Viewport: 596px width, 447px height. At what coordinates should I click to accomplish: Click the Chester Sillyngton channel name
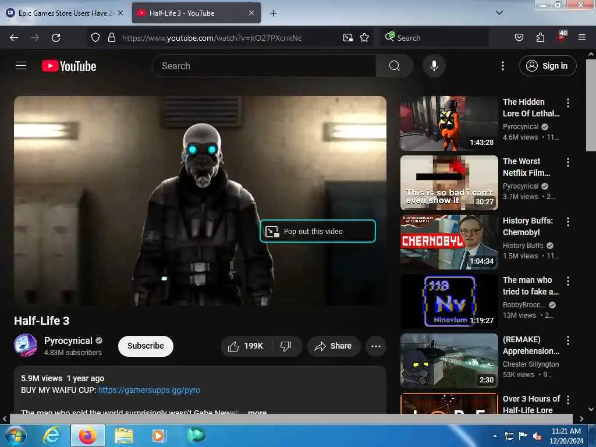tap(531, 364)
